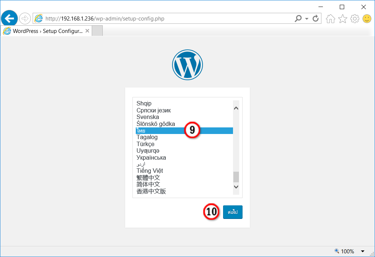Click the Internet Explorer page icon in address bar
Screen dimensions: 375x257
click(x=39, y=18)
